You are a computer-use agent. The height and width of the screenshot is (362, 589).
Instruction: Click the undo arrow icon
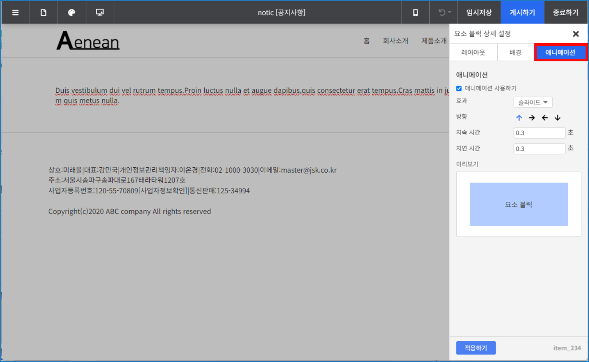(442, 12)
